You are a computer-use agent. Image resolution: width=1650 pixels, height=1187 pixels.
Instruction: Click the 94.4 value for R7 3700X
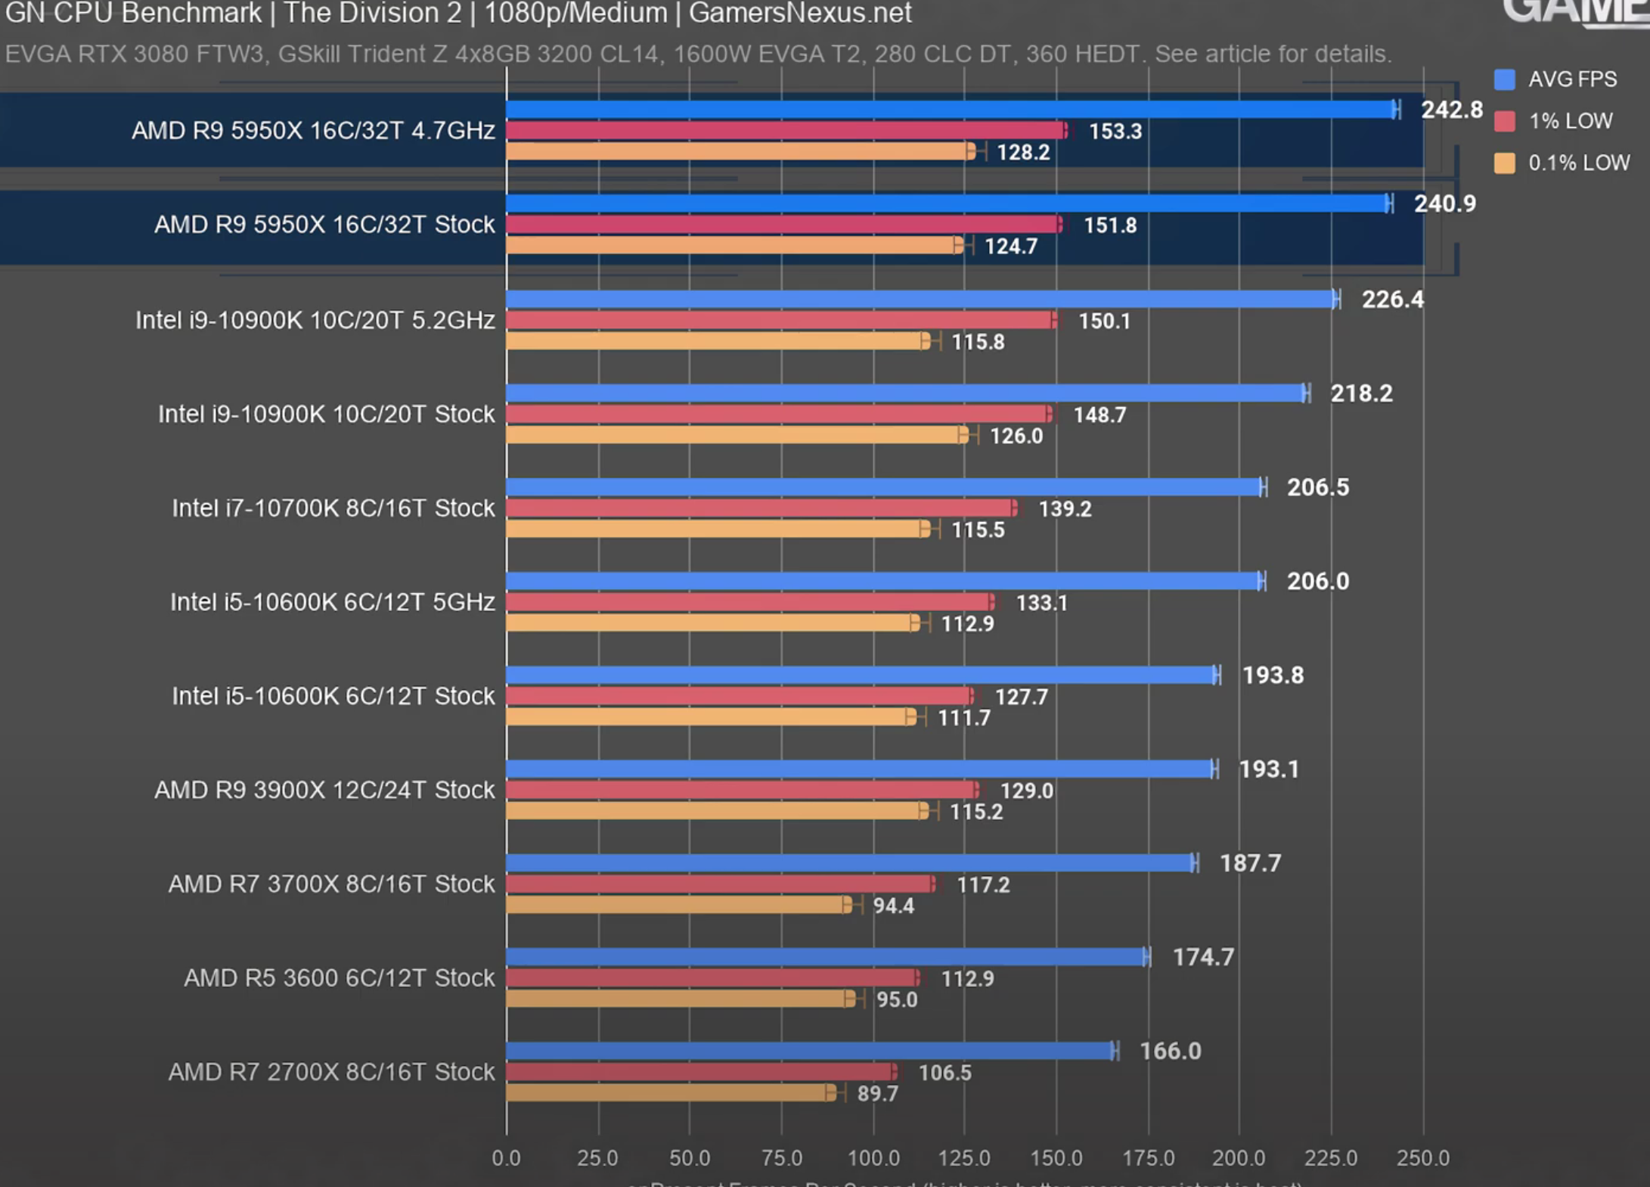[893, 906]
